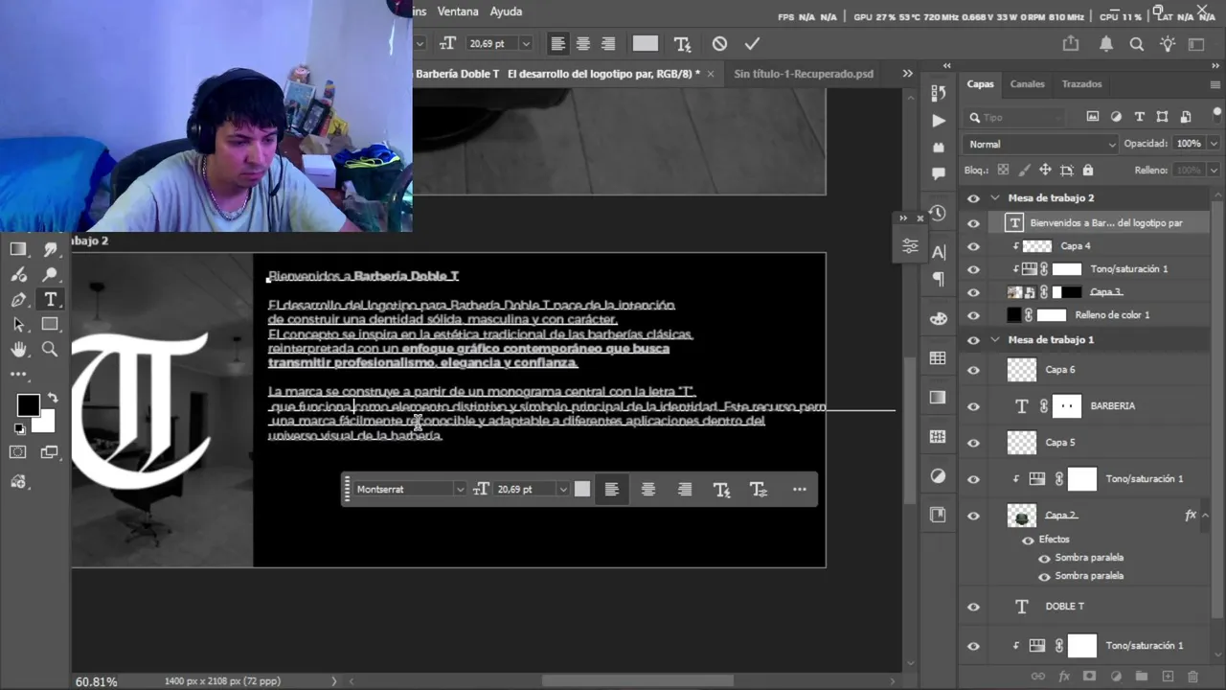
Task: Open Photoshop search magnifier
Action: point(1137,44)
